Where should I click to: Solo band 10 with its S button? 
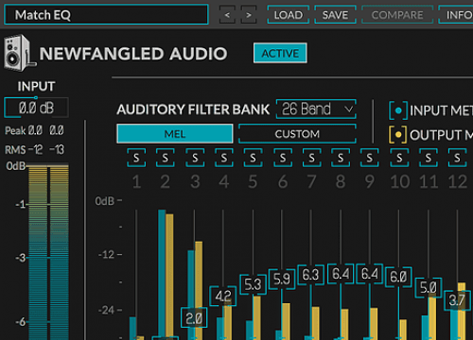tap(399, 158)
